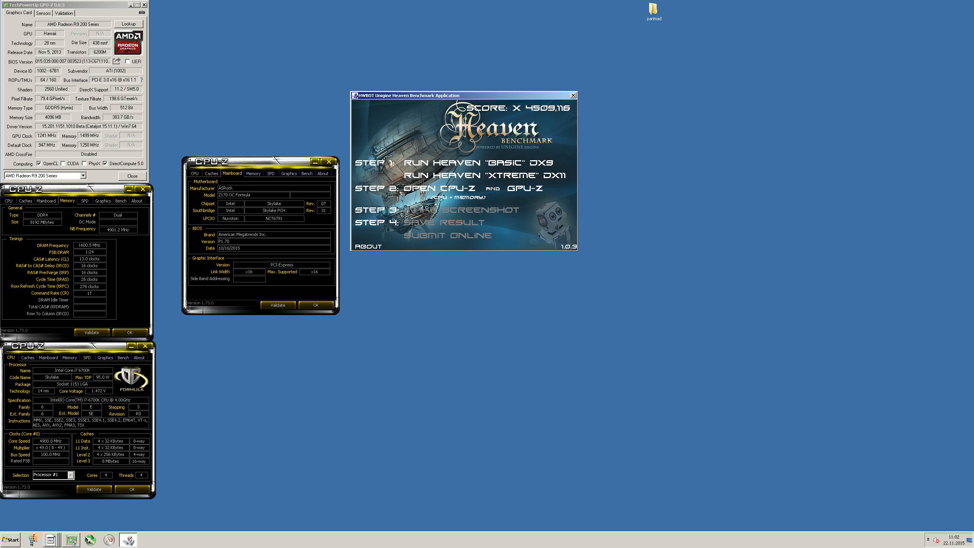The image size is (974, 548).
Task: Click the GPU Clock 1241 MHz value
Action: pyautogui.click(x=47, y=135)
